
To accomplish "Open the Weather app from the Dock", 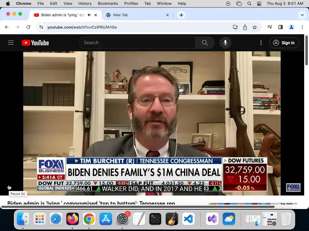I will [x=229, y=219].
